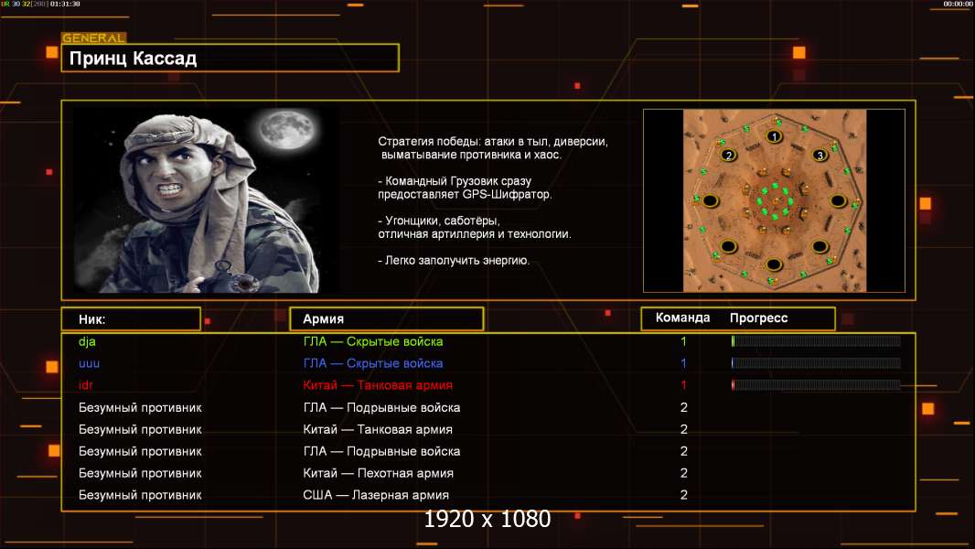Click white army text 'Китай — Танковая армия'
The height and width of the screenshot is (549, 975).
378,430
